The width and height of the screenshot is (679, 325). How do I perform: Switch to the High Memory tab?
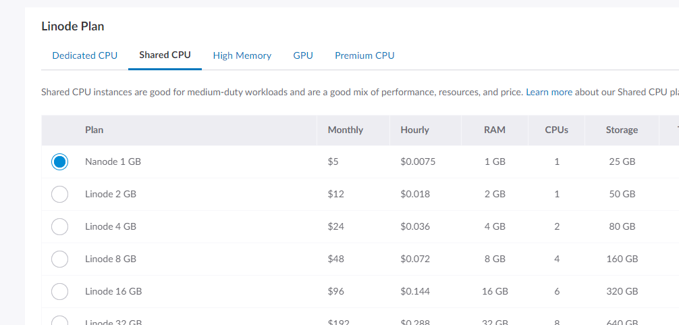[x=242, y=55]
